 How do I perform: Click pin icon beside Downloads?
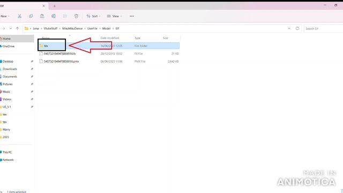[x=32, y=69]
